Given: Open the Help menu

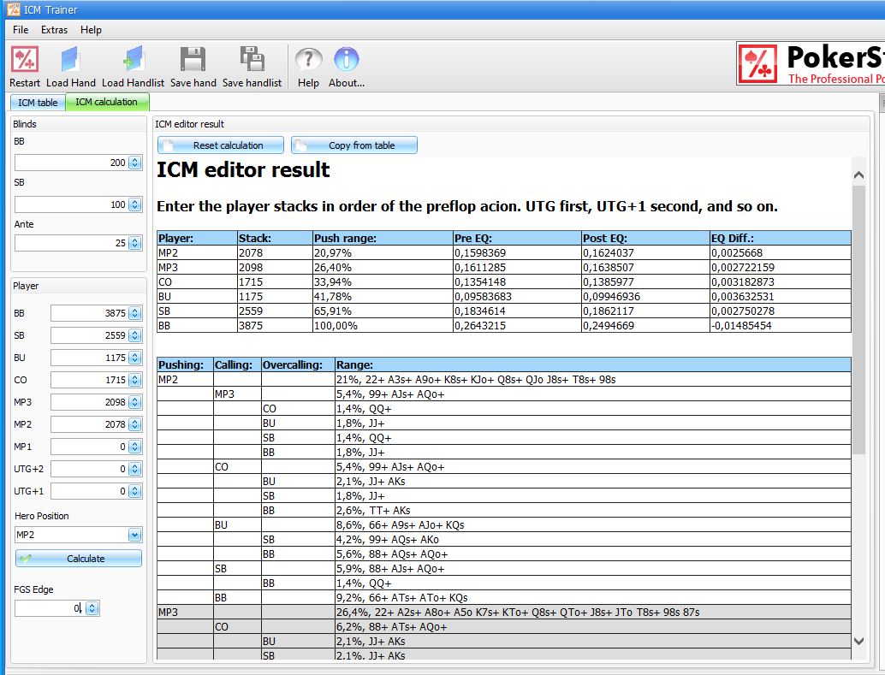Looking at the screenshot, I should (x=91, y=30).
